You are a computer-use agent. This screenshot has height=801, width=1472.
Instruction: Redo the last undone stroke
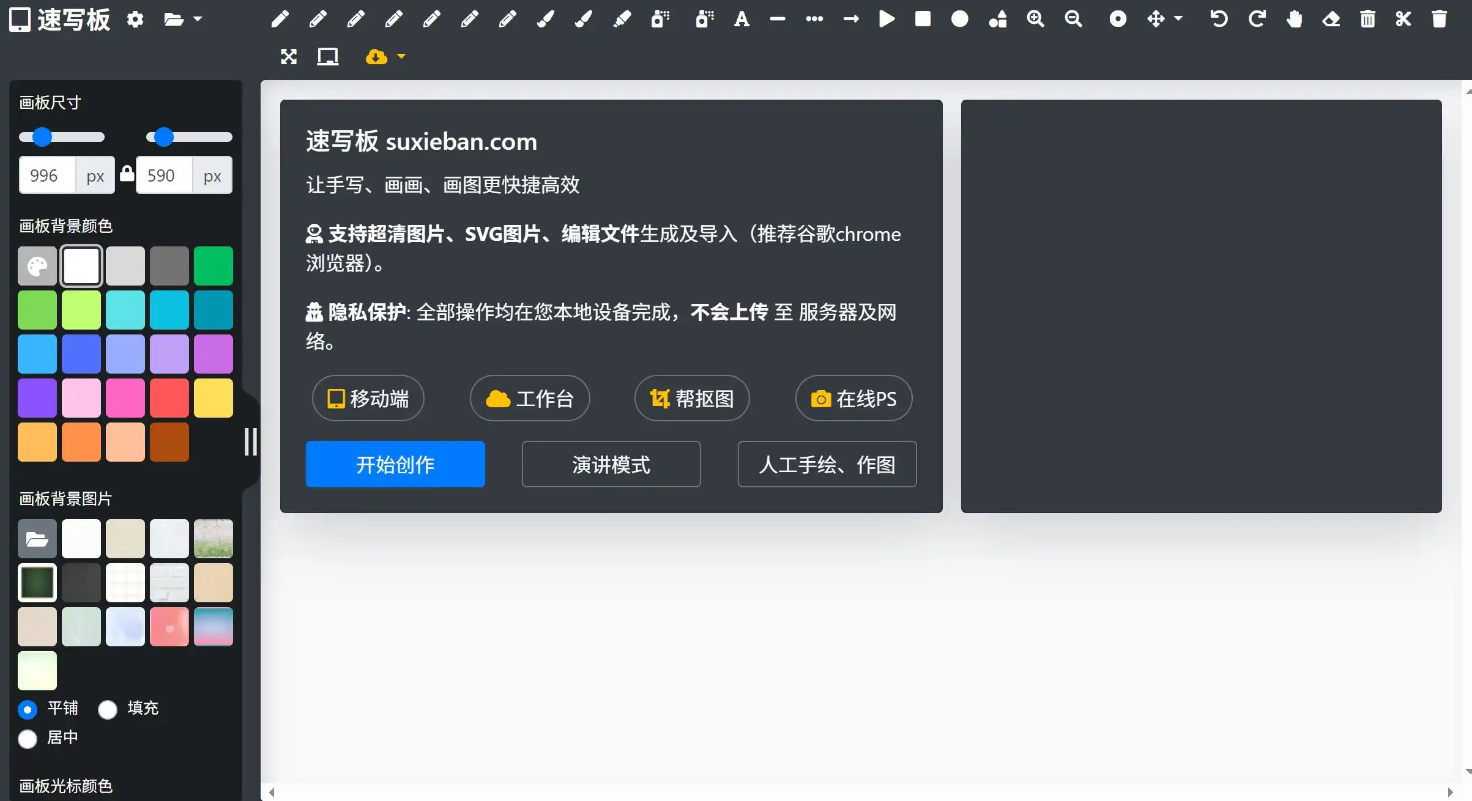click(1257, 19)
